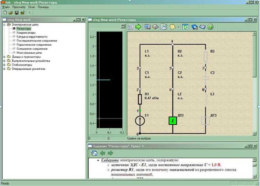
Task: Toggle resistor R1 element in circuit
Action: (x=139, y=99)
